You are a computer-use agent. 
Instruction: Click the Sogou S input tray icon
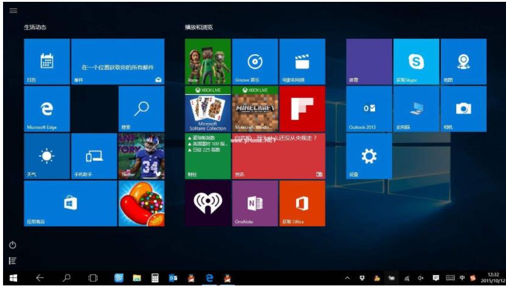click(473, 278)
